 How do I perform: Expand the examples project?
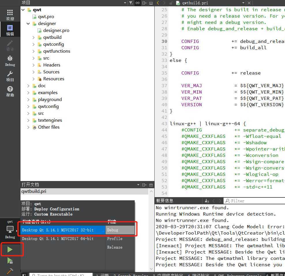point(28,93)
